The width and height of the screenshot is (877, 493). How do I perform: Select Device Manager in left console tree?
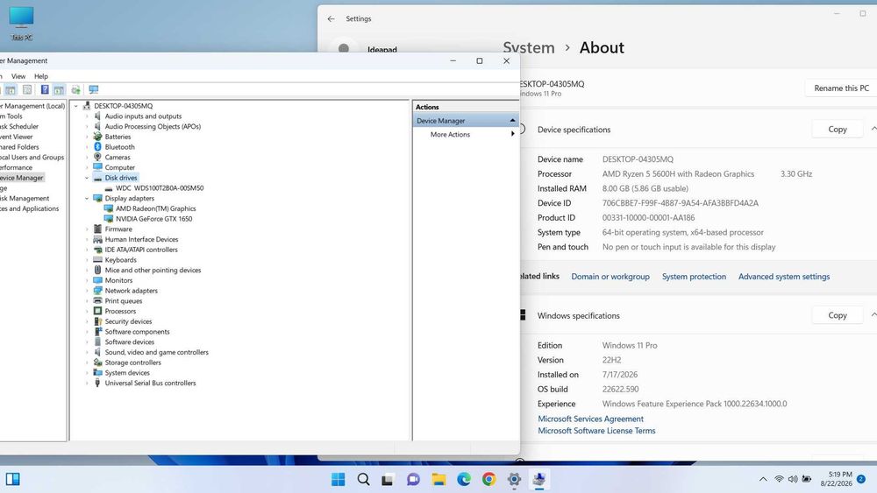(x=21, y=178)
